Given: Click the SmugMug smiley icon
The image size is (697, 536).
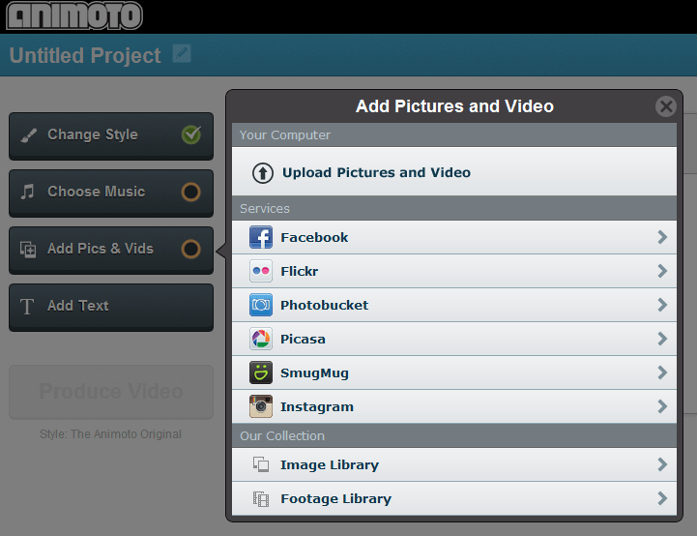Looking at the screenshot, I should [x=261, y=372].
